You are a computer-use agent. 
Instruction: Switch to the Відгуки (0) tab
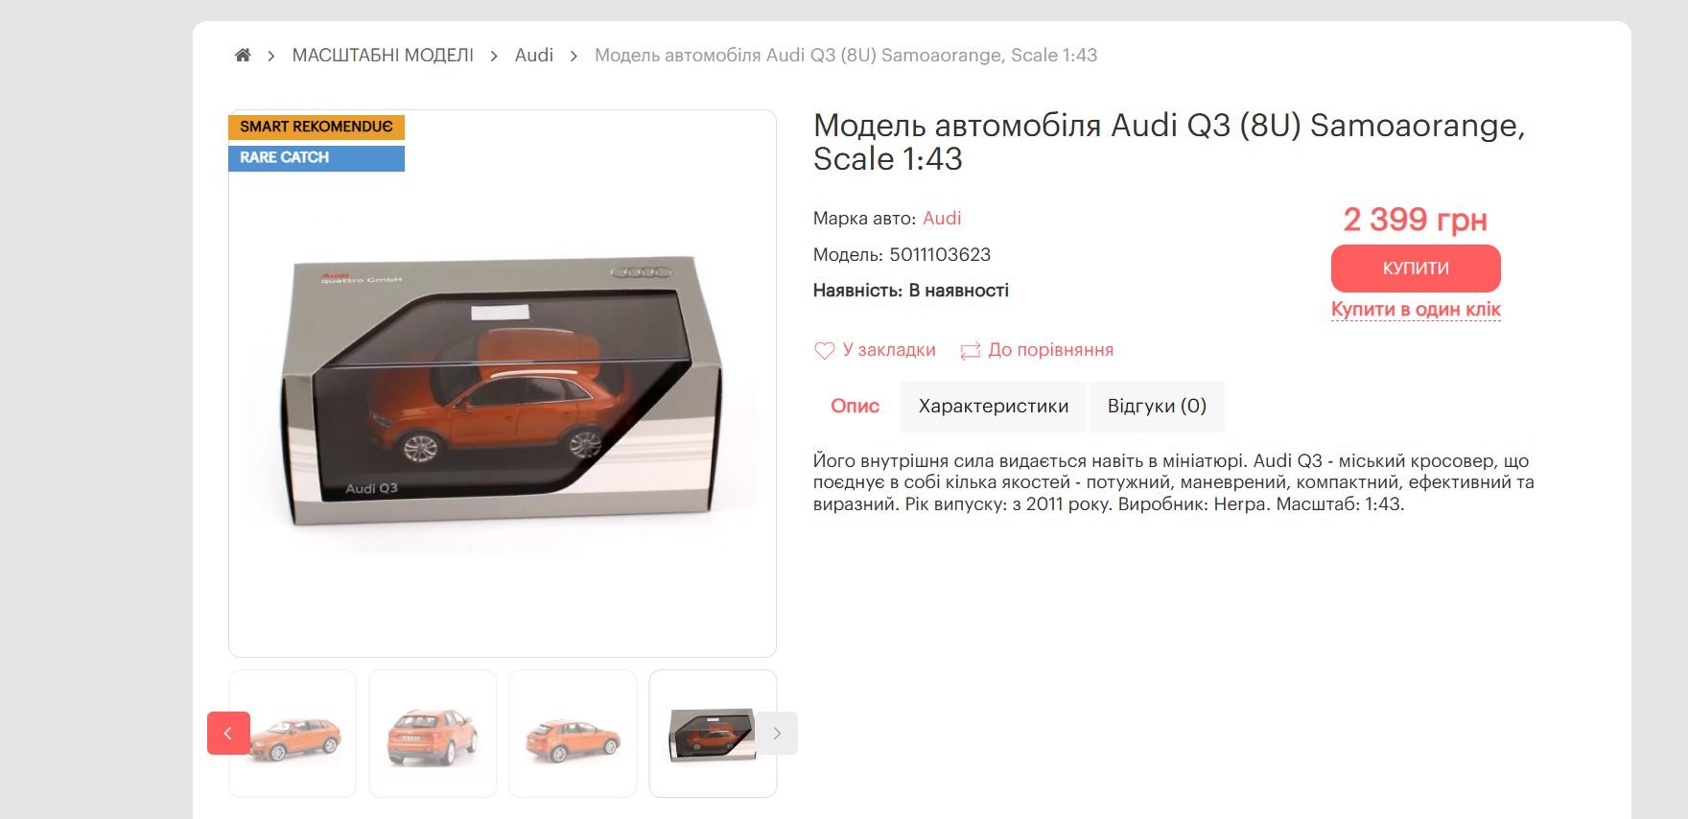coord(1157,407)
